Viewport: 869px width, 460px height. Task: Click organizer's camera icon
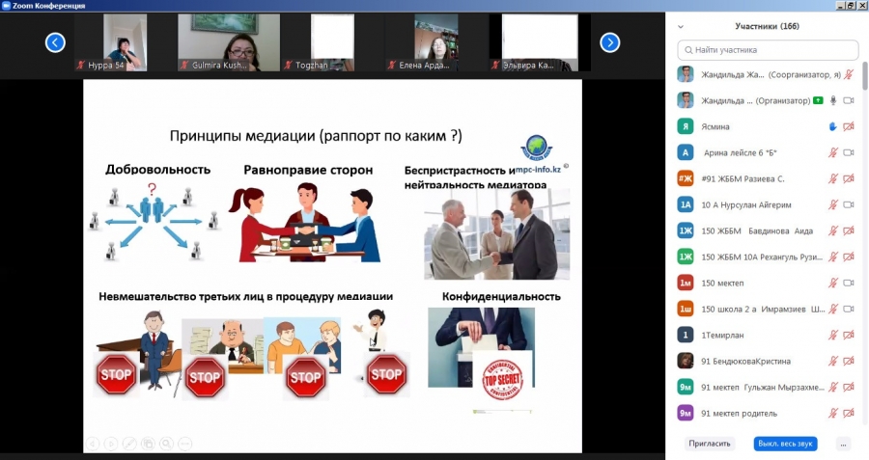click(x=849, y=100)
